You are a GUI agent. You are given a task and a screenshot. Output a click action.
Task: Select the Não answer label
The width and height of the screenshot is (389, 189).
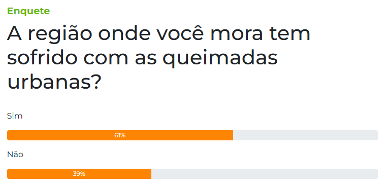coord(15,155)
